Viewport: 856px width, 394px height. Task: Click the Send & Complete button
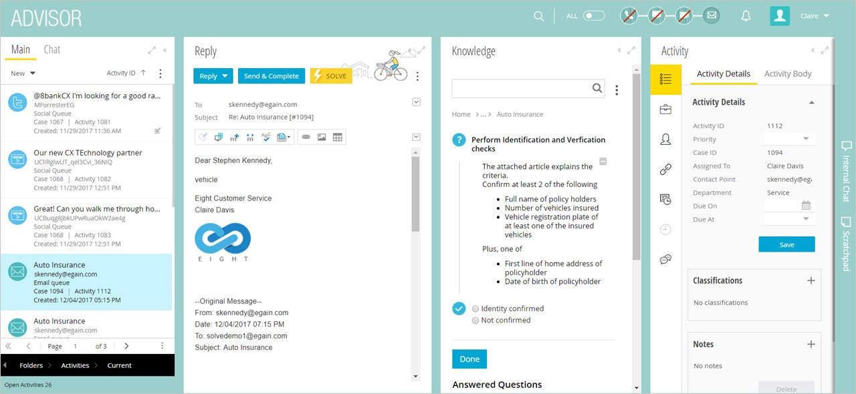coord(271,75)
